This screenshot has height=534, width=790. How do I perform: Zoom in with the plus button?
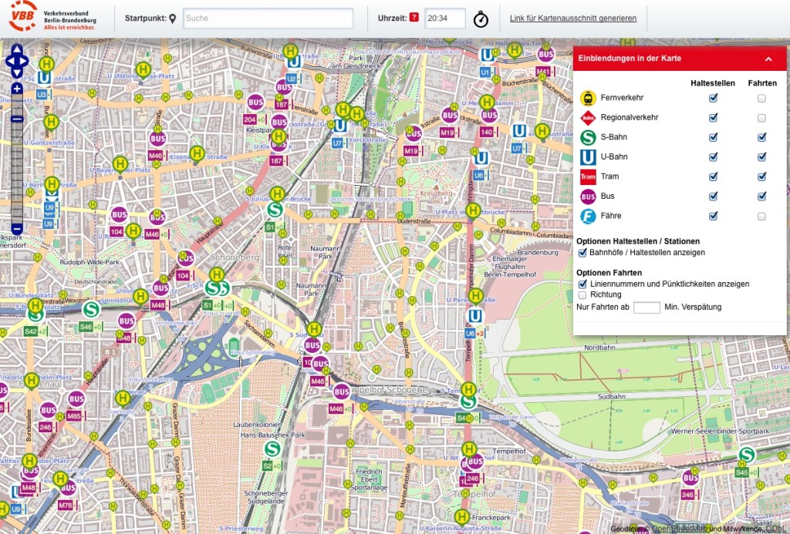[17, 89]
